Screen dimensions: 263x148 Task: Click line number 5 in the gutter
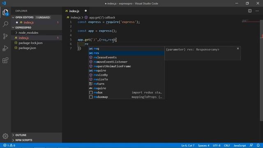coord(71,40)
